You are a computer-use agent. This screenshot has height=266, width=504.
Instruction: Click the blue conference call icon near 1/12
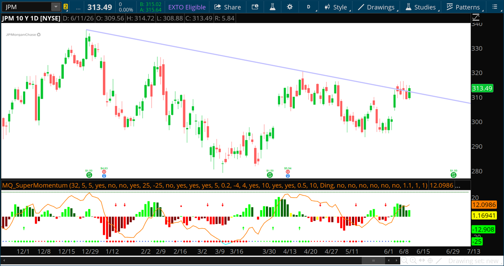(104, 176)
